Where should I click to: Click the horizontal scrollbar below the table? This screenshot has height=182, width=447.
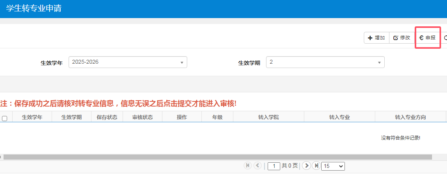pos(218,157)
